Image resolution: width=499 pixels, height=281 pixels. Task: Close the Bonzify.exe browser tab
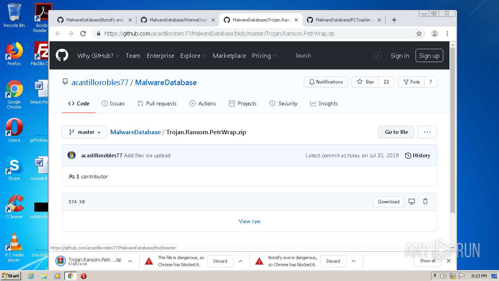point(130,20)
